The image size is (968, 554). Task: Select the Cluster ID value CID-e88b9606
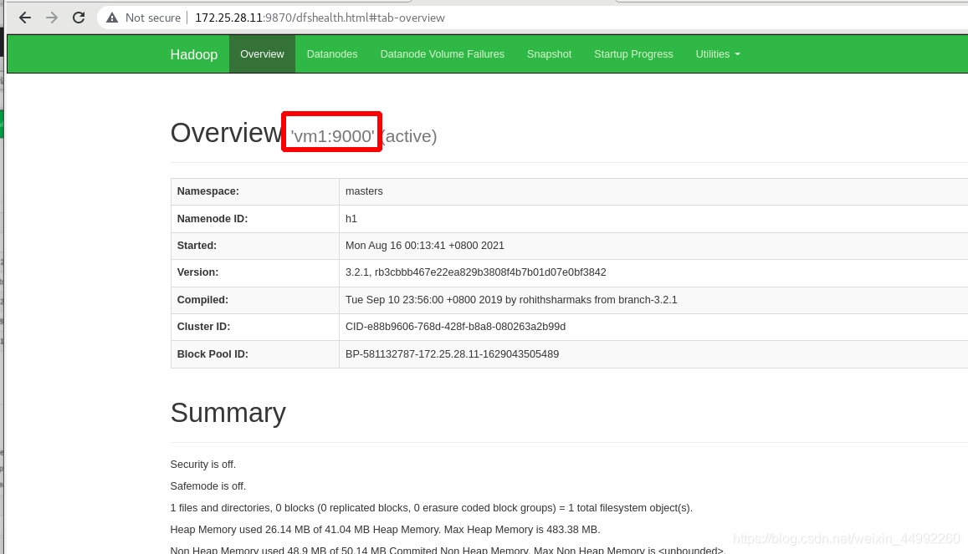(x=456, y=327)
